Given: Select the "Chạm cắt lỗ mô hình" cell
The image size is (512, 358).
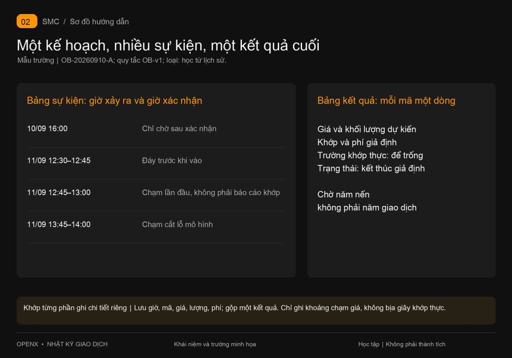Looking at the screenshot, I should 177,225.
